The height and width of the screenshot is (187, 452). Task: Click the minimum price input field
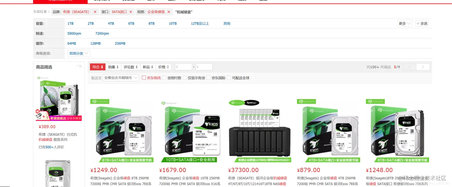coord(184,67)
